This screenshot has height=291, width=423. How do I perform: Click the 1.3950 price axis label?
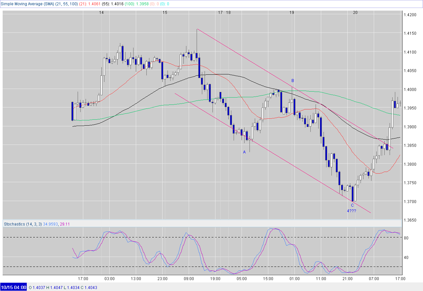coord(409,108)
